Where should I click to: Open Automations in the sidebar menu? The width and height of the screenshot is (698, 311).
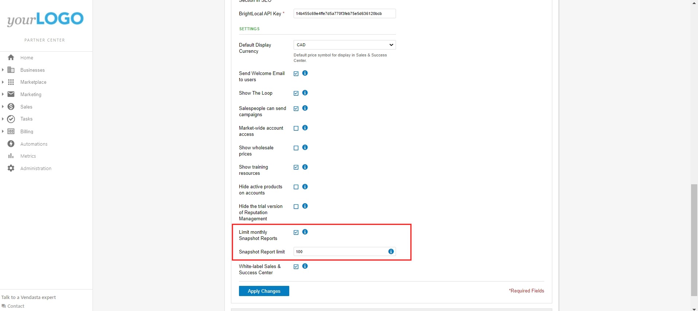(x=34, y=144)
